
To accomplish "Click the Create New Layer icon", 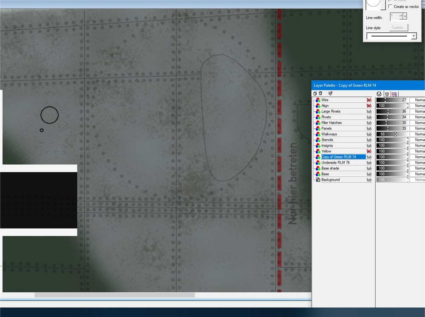I will (x=315, y=93).
